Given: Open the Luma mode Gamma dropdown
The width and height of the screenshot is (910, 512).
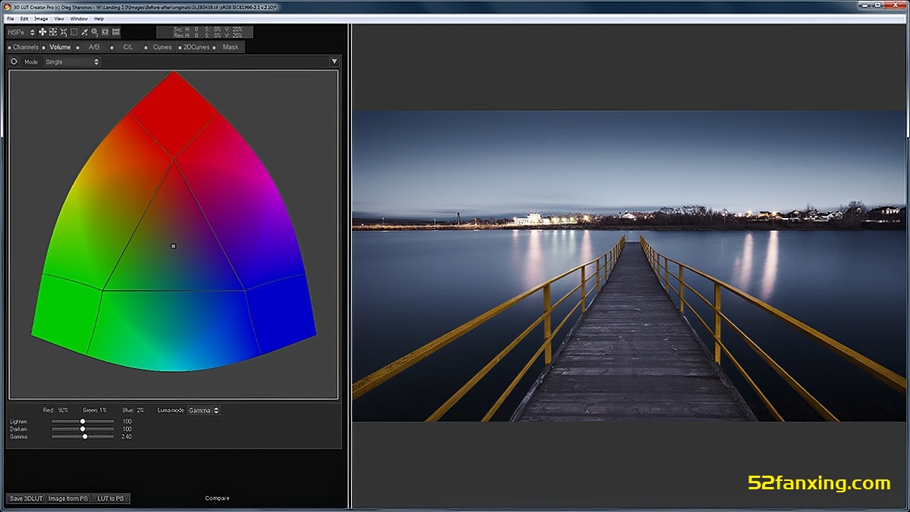Looking at the screenshot, I should point(205,410).
